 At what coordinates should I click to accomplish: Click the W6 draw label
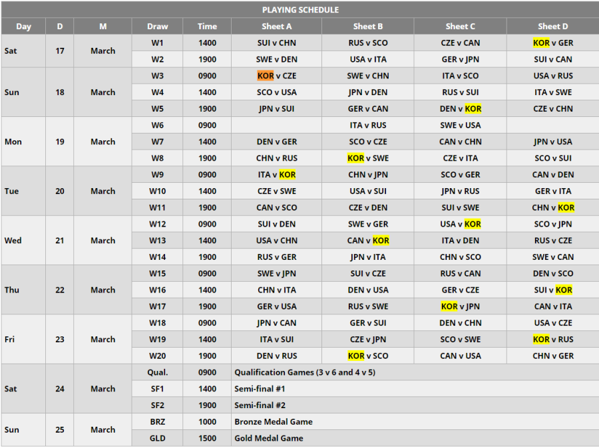157,125
